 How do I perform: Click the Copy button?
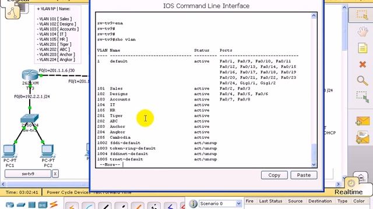(275, 175)
